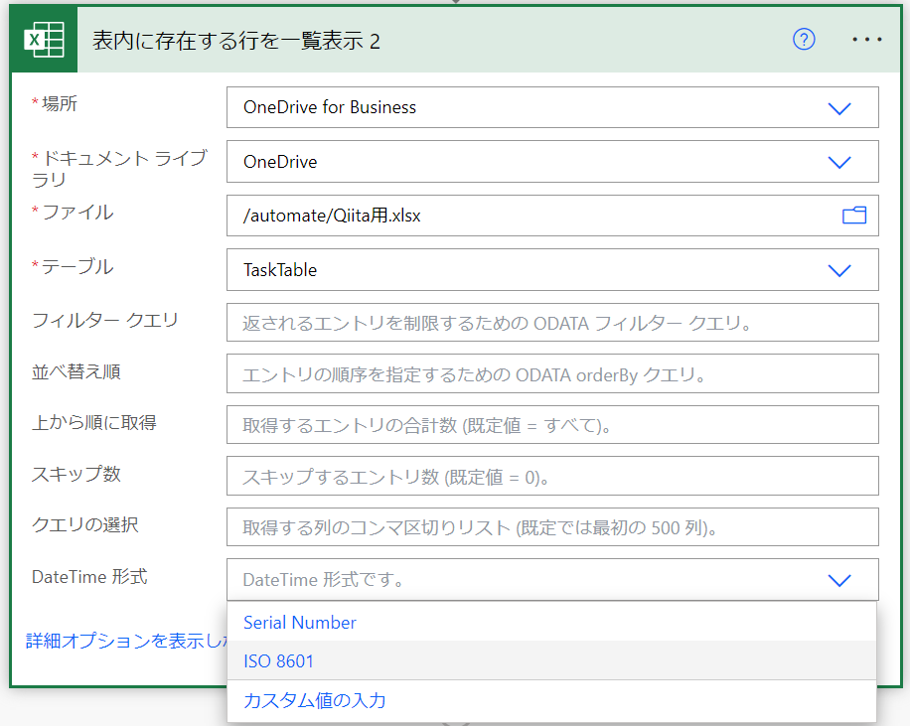Viewport: 910px width, 726px height.
Task: Click the 詳細オプションを表示しない link
Action: [126, 641]
